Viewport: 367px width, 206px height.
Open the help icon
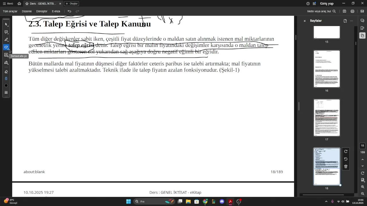(308, 4)
